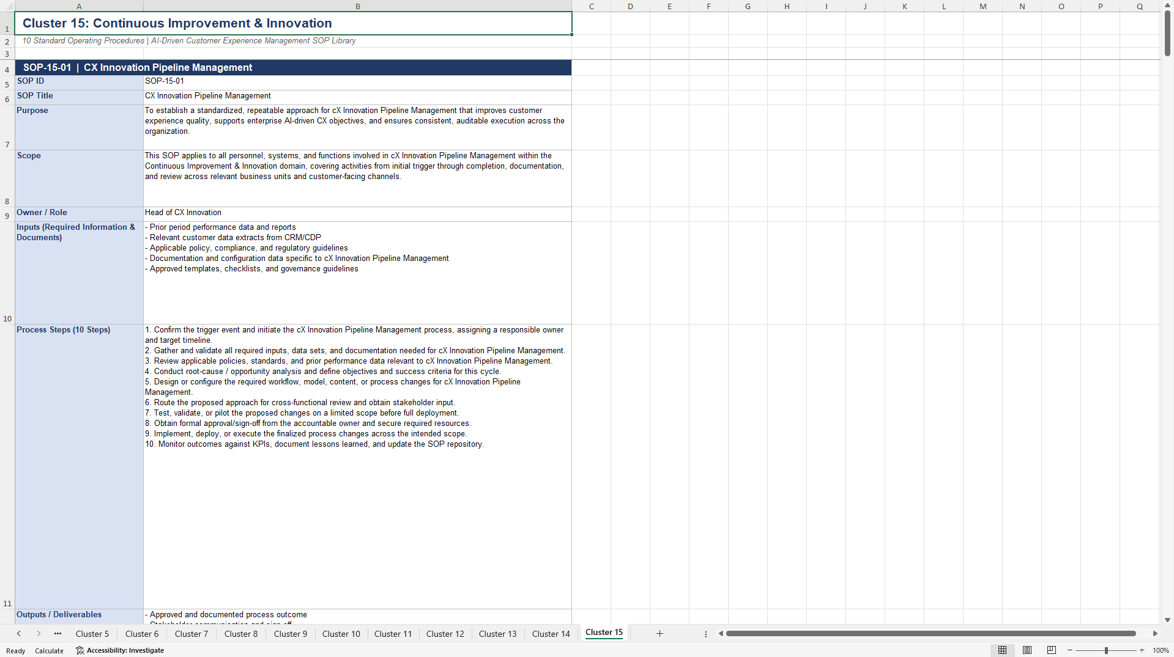
Task: Click the horizontal scrollbar thumb
Action: tap(931, 634)
